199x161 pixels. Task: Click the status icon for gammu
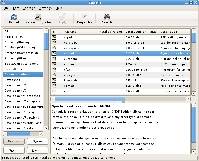[54, 86]
